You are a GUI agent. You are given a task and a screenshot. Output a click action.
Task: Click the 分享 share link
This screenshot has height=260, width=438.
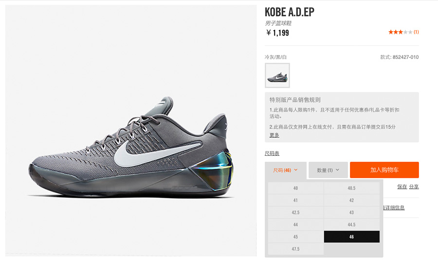[414, 186]
